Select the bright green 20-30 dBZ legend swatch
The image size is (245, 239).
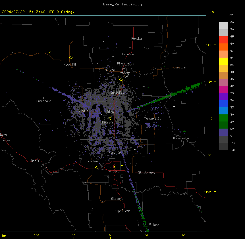pos(223,118)
